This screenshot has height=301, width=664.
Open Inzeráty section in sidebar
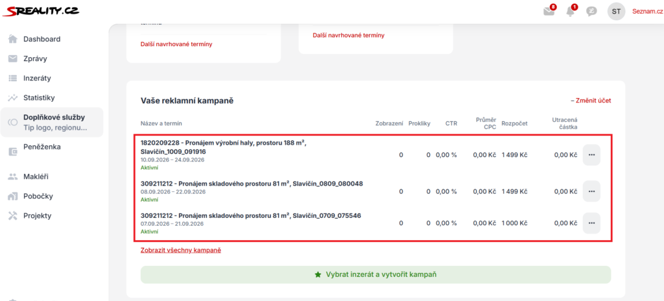37,78
